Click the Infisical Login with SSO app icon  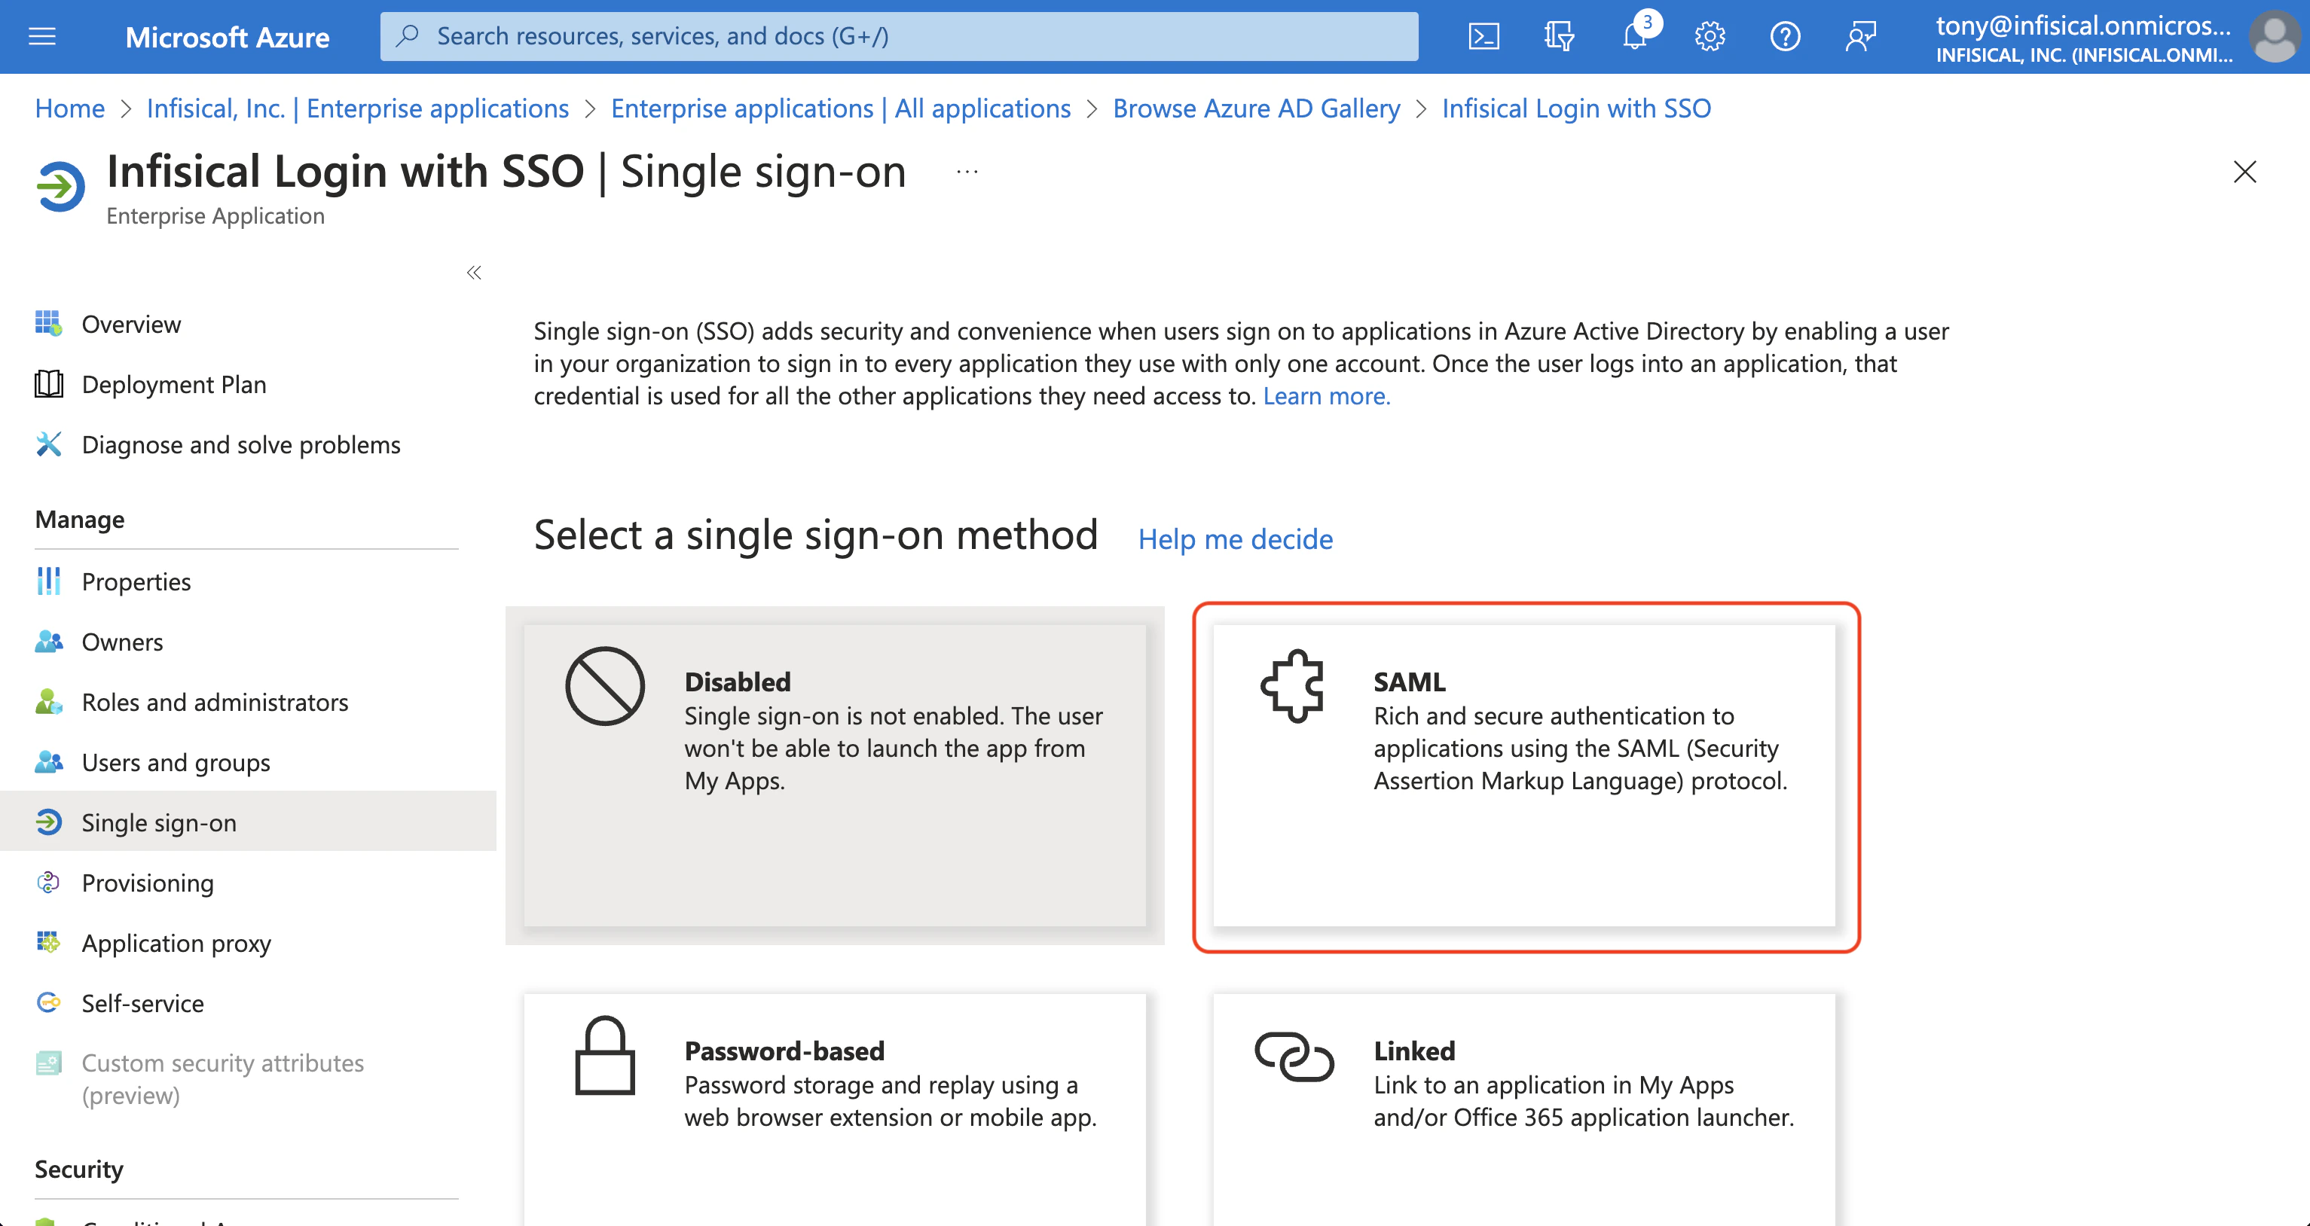[x=60, y=187]
